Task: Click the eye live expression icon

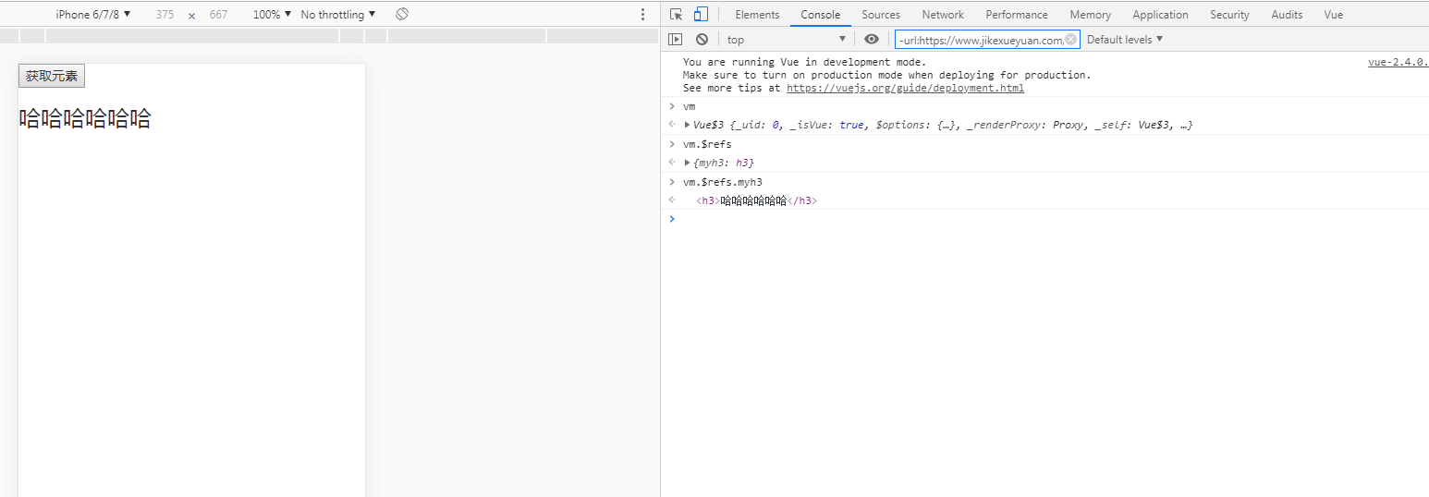Action: pyautogui.click(x=871, y=39)
